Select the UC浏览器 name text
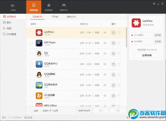Image resolution: width=166 pixels, height=121 pixels. (49, 95)
